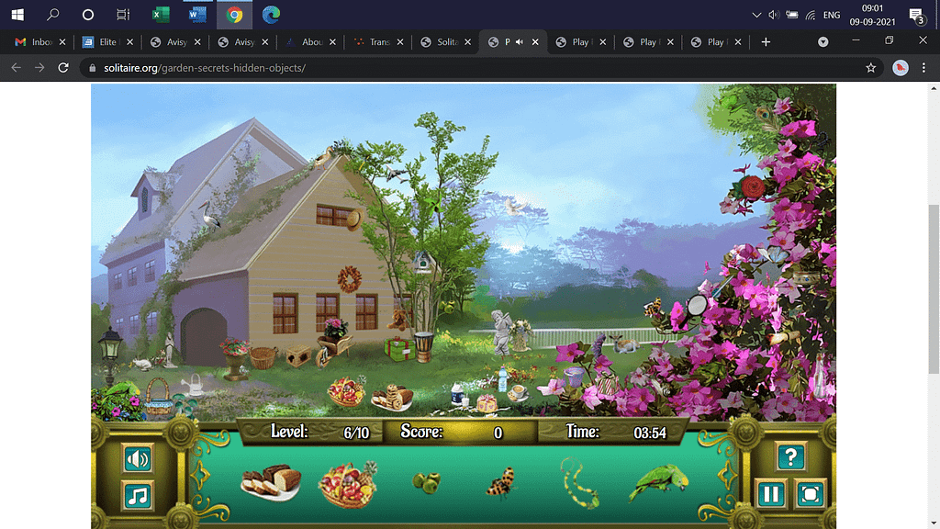
Task: Switch the game to fullscreen mode
Action: pyautogui.click(x=810, y=494)
